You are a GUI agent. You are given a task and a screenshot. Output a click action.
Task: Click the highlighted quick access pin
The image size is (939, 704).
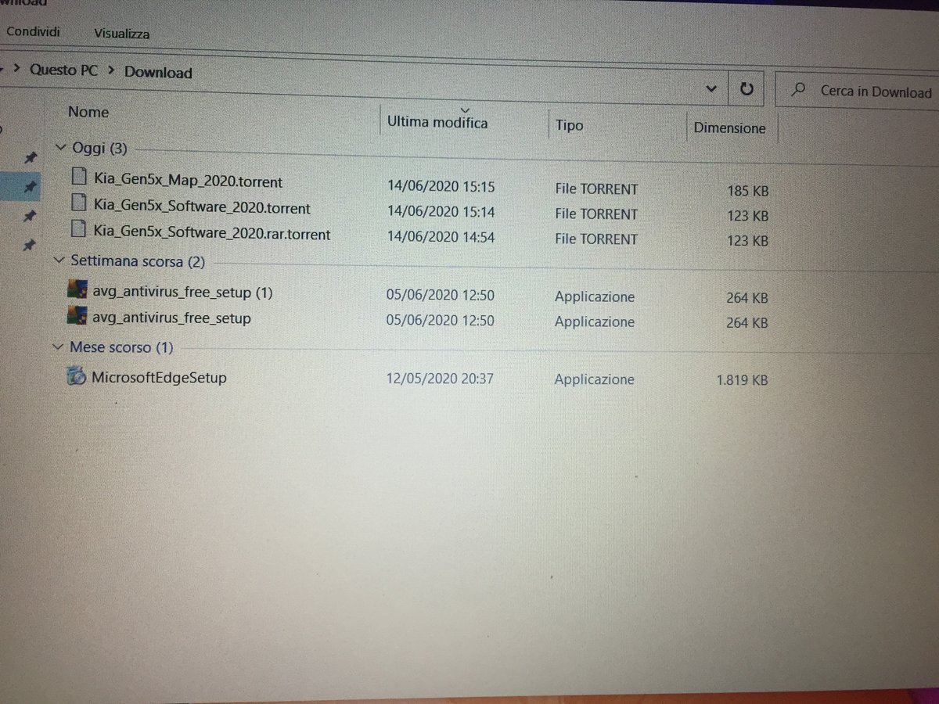30,186
